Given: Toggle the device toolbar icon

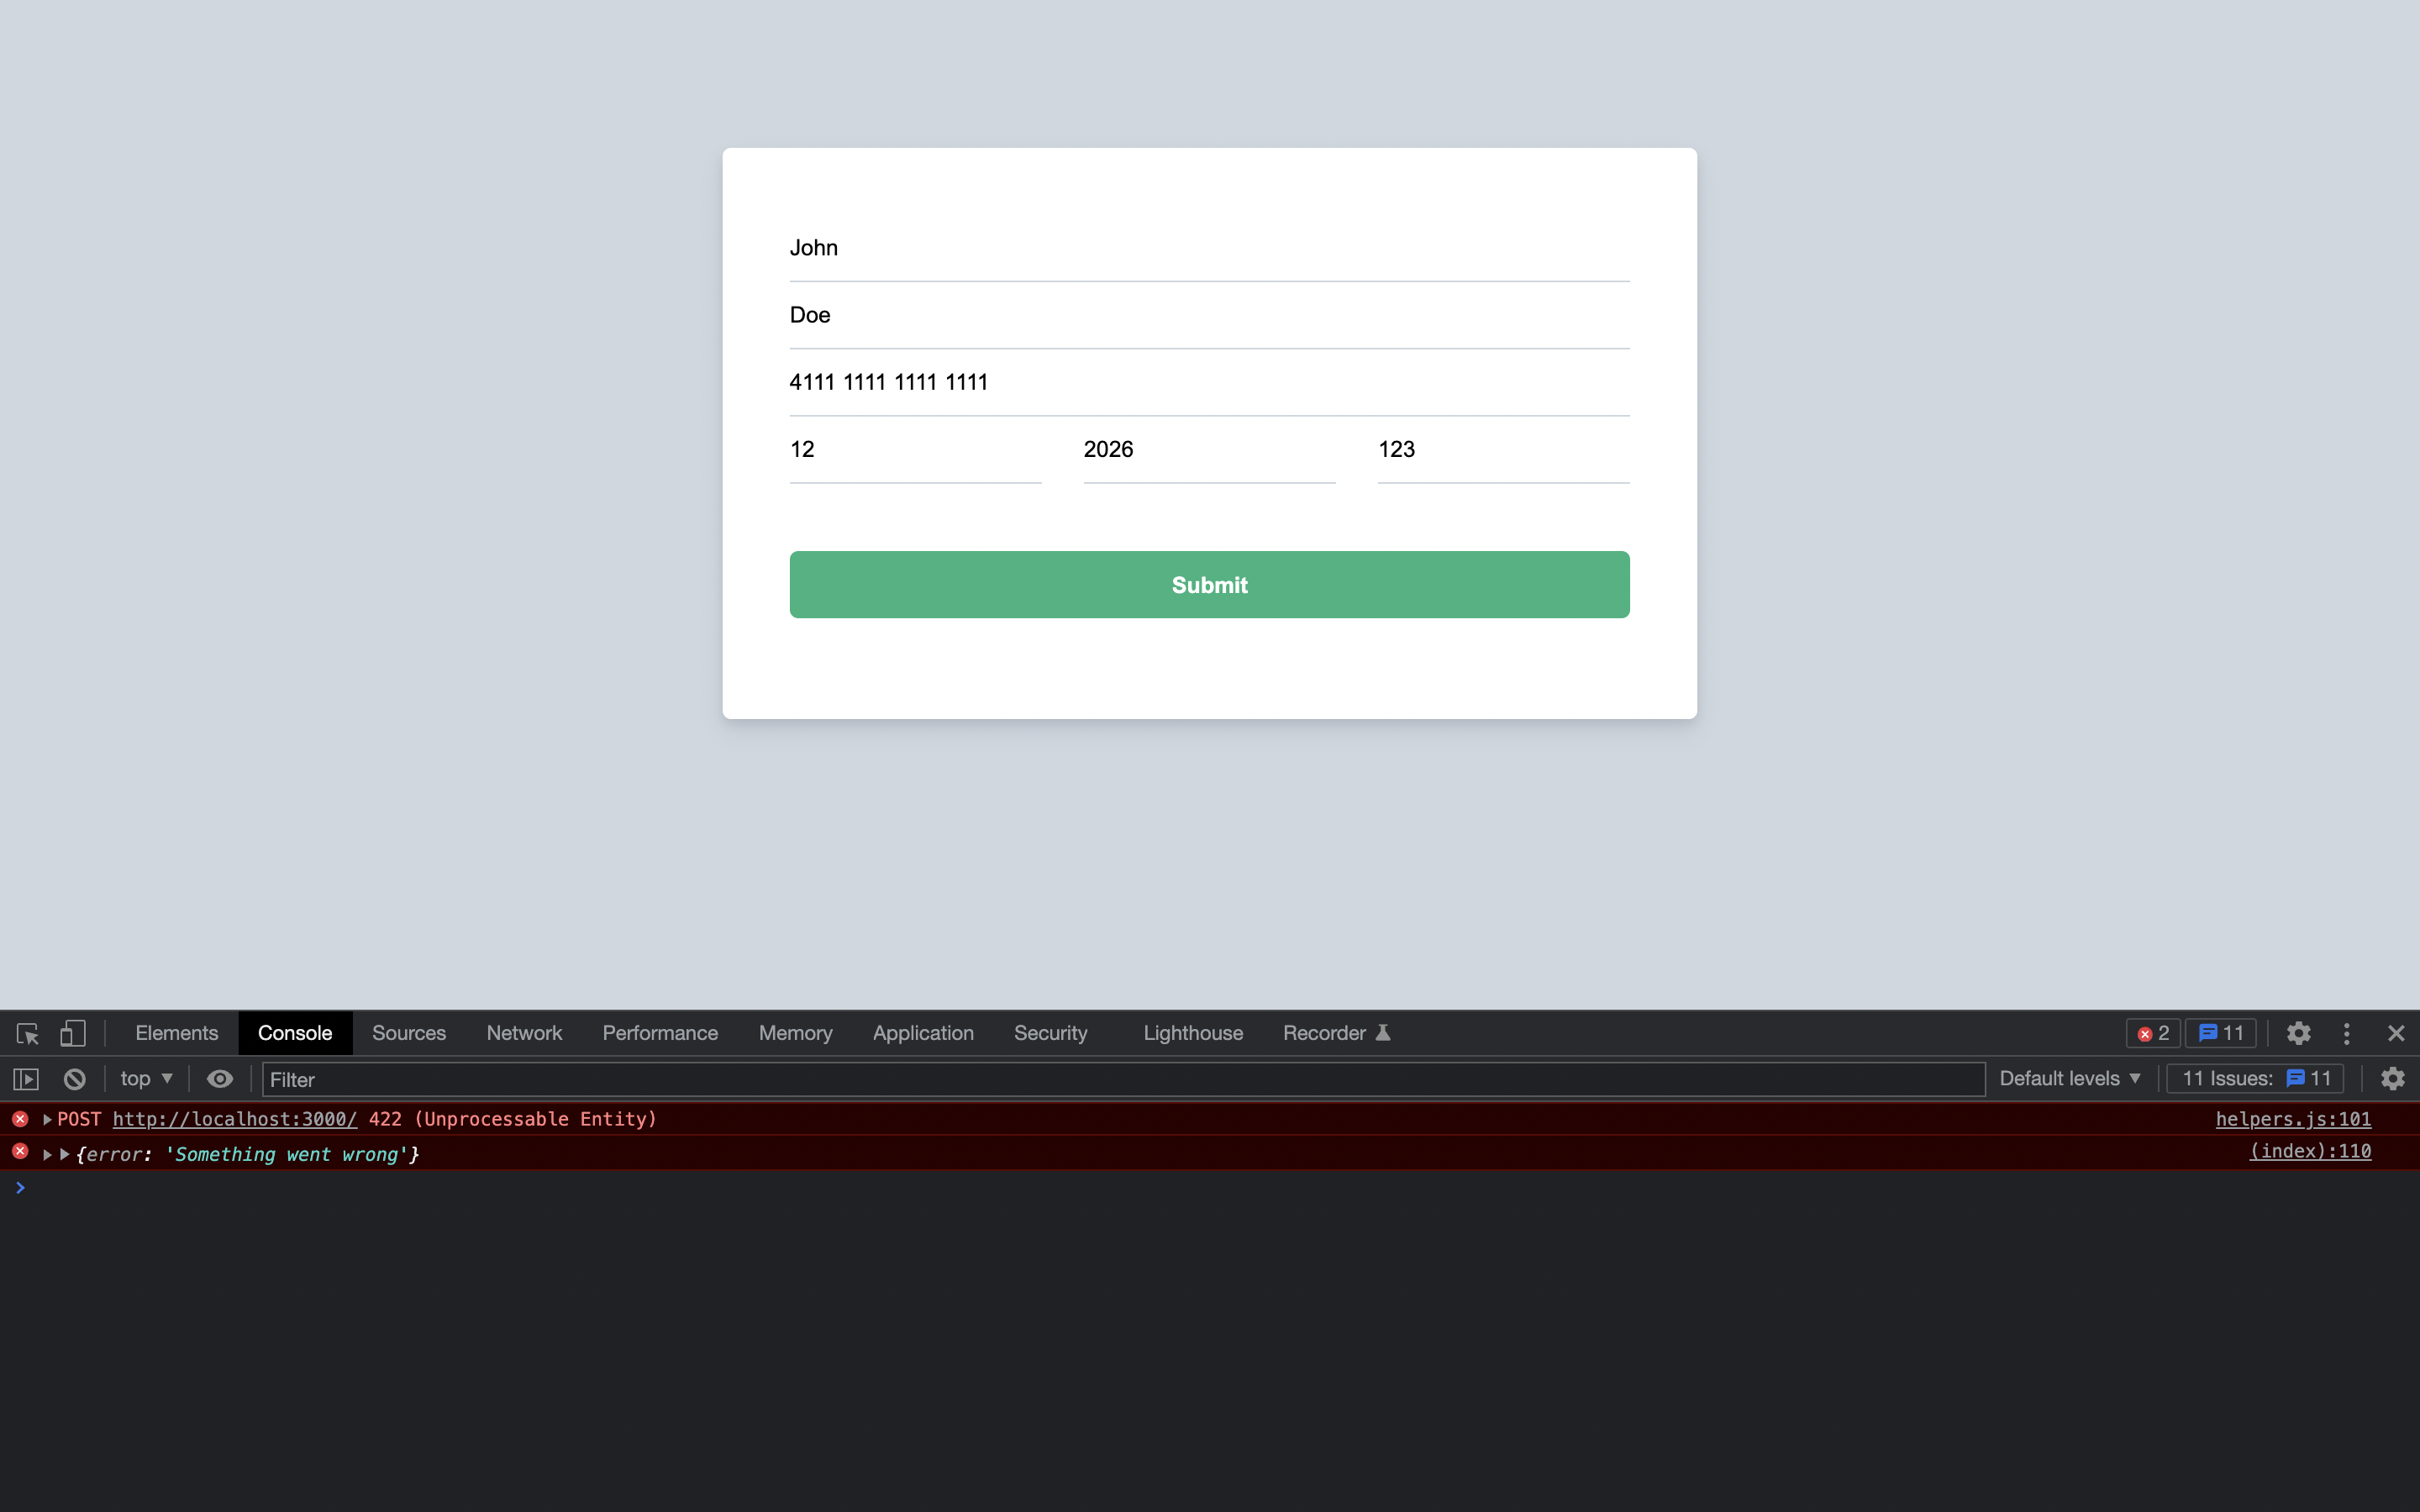Looking at the screenshot, I should [x=72, y=1033].
